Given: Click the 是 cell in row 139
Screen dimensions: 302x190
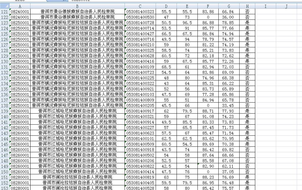Looking at the screenshot, I should click(247, 111).
